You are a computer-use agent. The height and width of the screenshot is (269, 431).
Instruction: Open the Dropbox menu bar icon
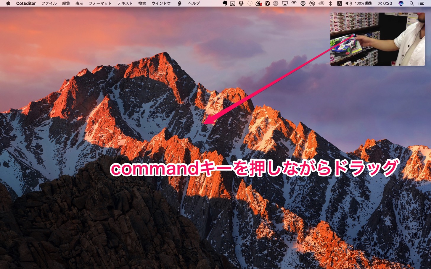tap(241, 4)
